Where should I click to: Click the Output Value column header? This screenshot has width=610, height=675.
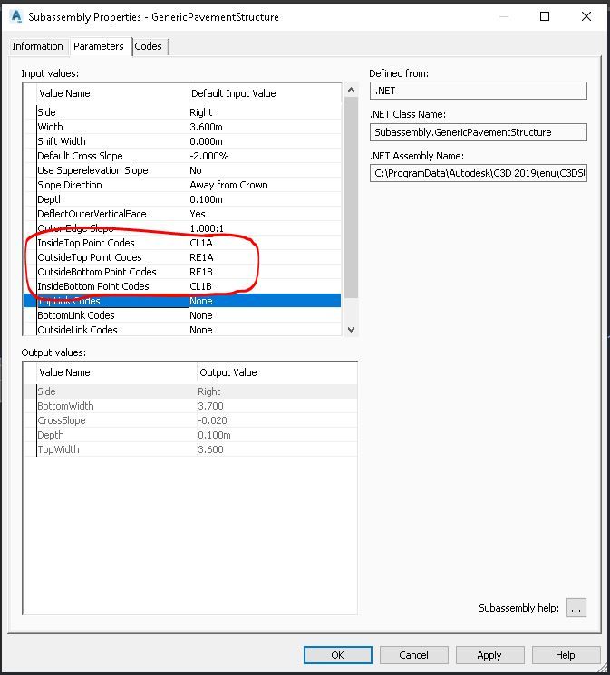228,372
